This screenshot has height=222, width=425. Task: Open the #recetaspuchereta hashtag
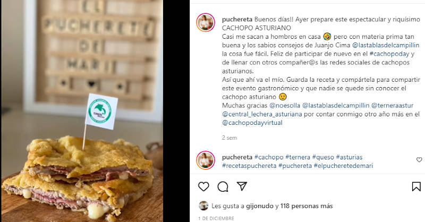coord(249,166)
